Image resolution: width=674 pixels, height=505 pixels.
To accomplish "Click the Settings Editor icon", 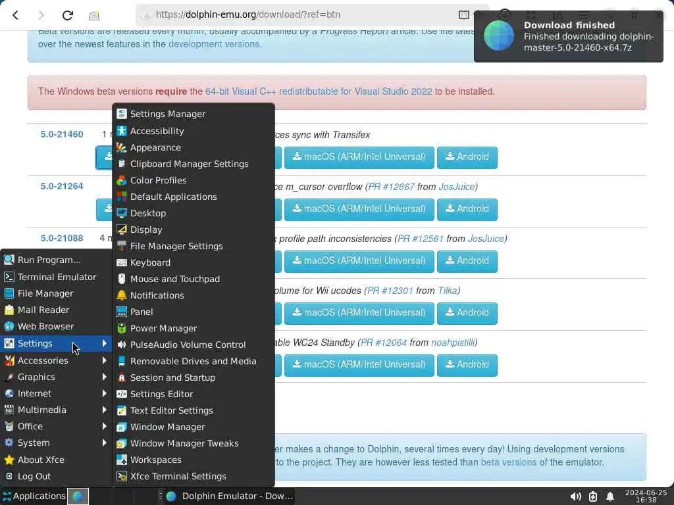I will 122,394.
